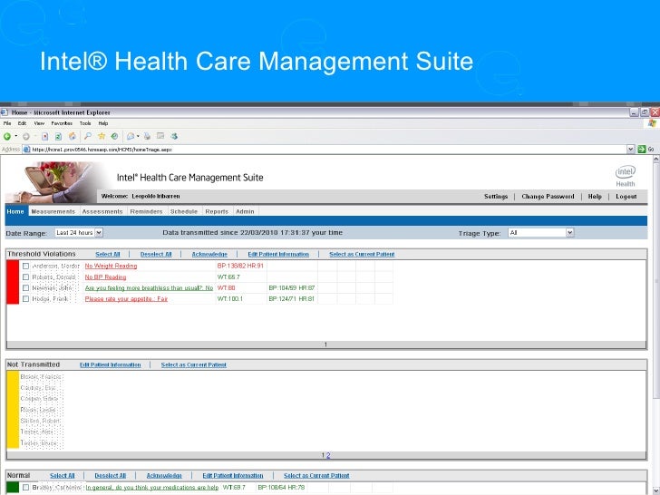
Task: Click the Refresh page toolbar icon
Action: point(59,136)
